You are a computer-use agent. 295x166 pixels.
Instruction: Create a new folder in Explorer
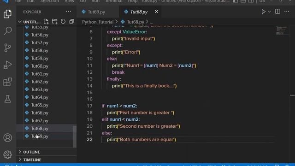click(55, 22)
